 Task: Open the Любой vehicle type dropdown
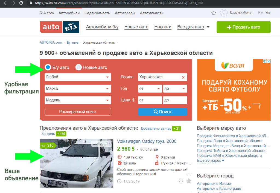[78, 77]
